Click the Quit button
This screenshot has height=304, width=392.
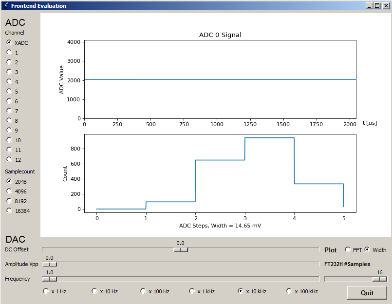pos(367,293)
